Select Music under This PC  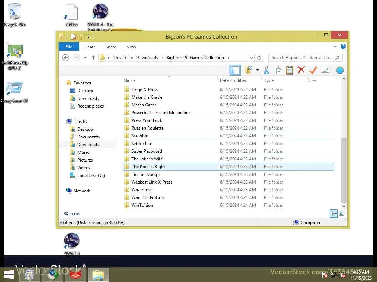coord(83,152)
